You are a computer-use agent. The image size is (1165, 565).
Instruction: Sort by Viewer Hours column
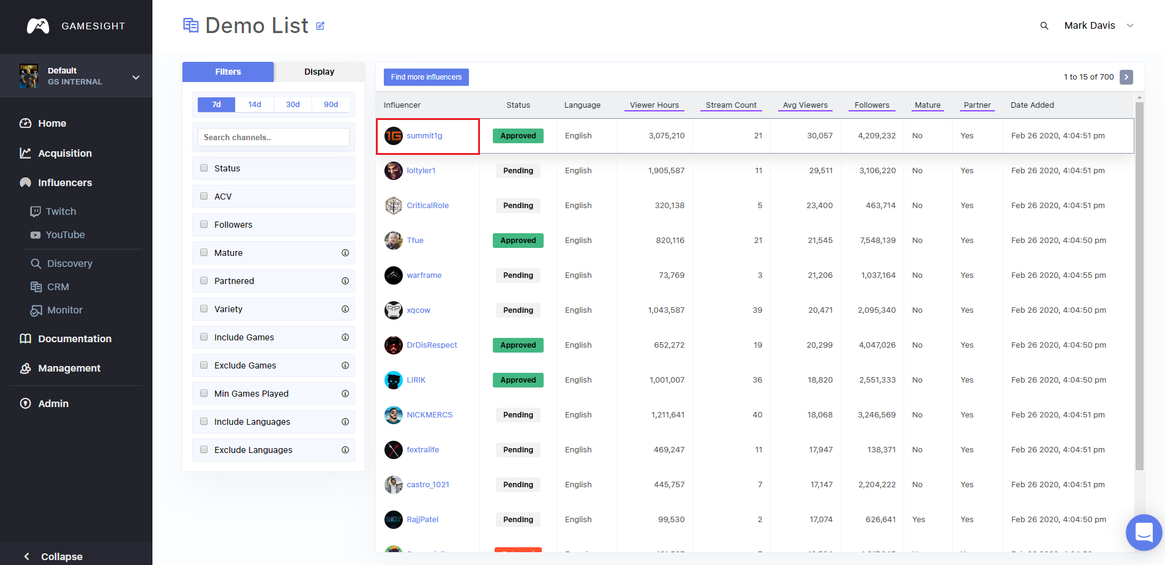[654, 105]
